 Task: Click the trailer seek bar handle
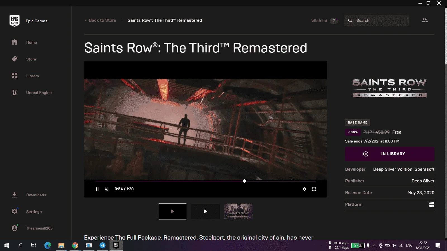244,181
